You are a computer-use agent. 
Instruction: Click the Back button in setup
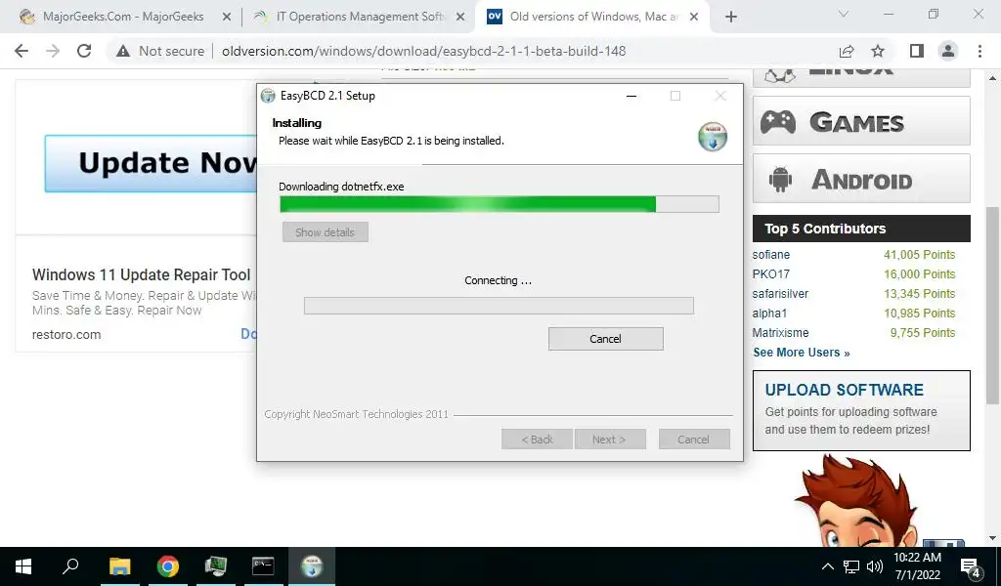coord(537,439)
